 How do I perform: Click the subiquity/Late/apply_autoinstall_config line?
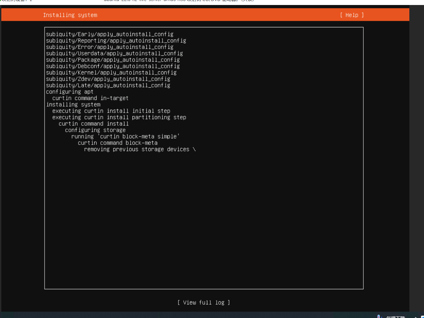coord(108,85)
